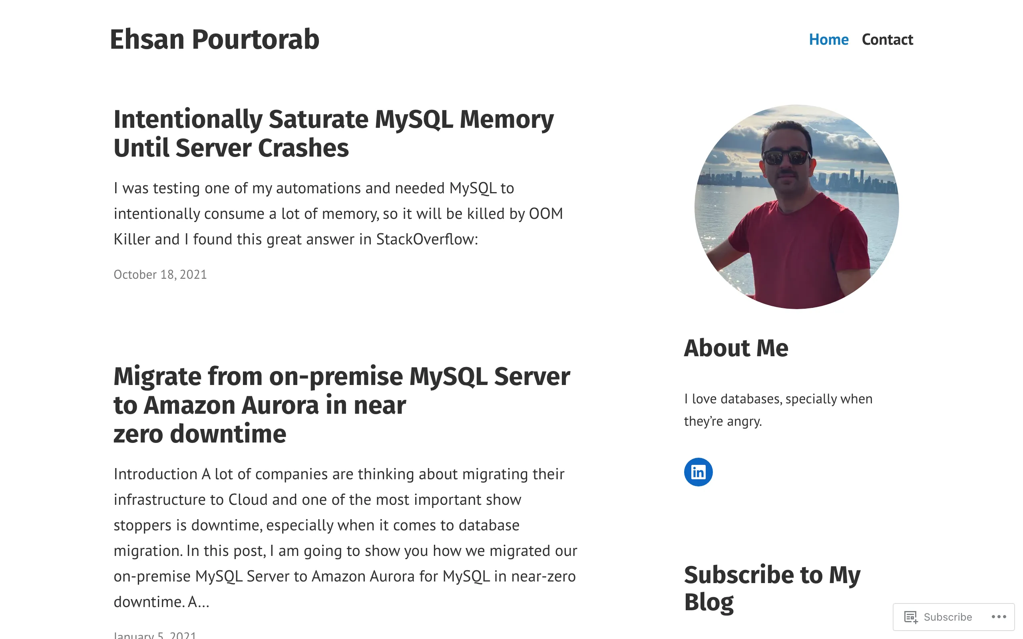Image resolution: width=1023 pixels, height=639 pixels.
Task: Open post Intentionally Saturate MySQL Memory
Action: pyautogui.click(x=334, y=133)
